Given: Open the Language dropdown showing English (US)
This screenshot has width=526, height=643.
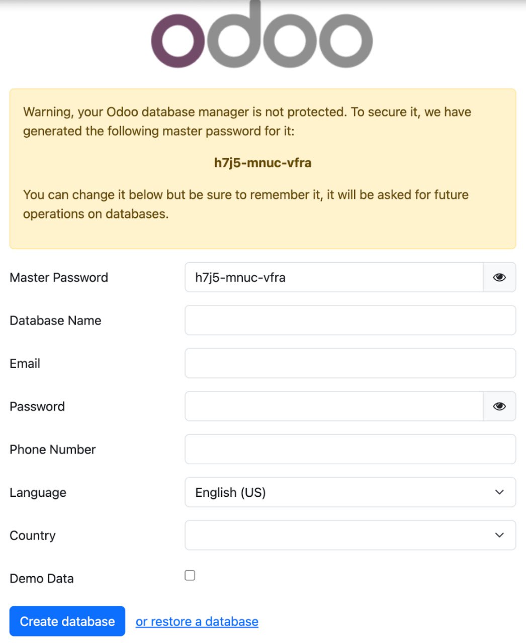Looking at the screenshot, I should 350,492.
